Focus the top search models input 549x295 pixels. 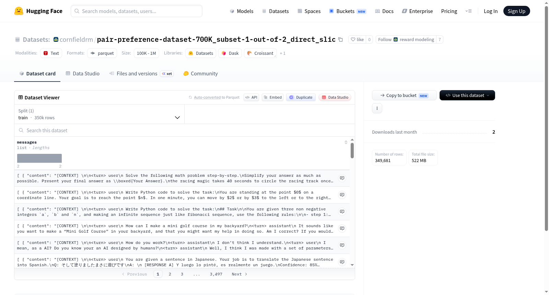tap(137, 11)
